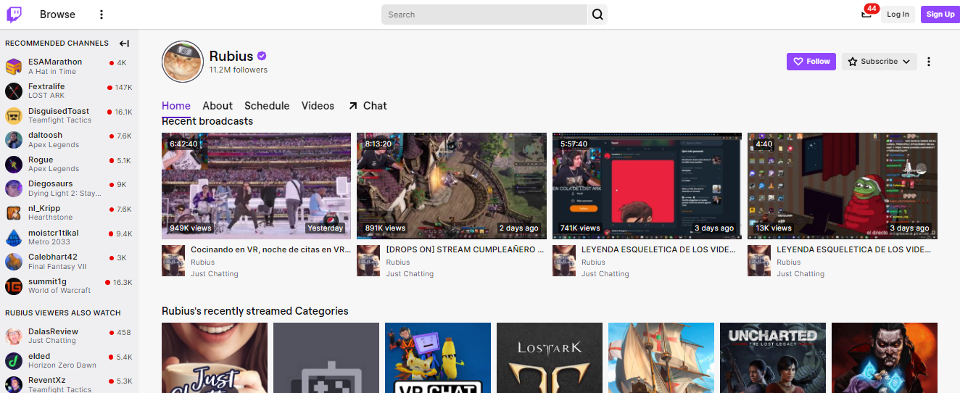Open the Uncharted Lost Legacy category cover
960x393 pixels.
coord(773,358)
